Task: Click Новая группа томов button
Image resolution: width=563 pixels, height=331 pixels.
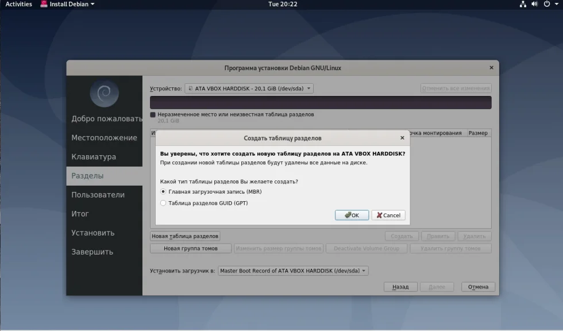Action: (191, 248)
